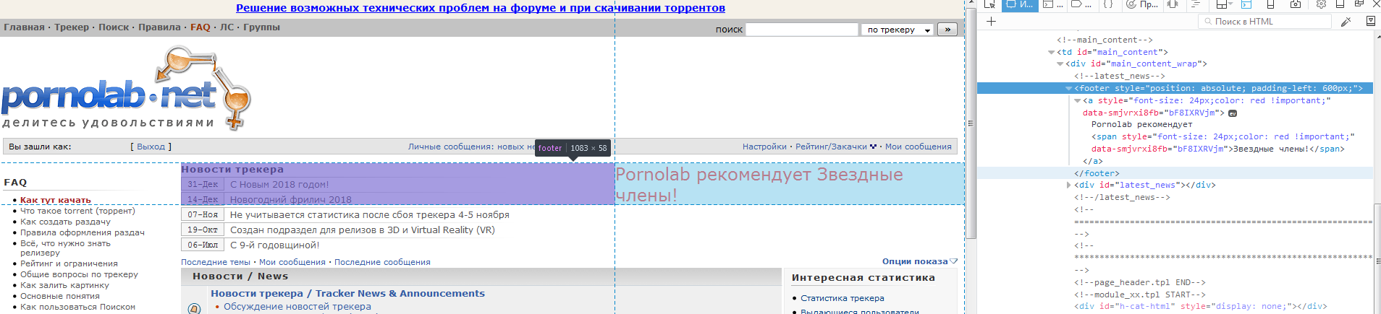This screenshot has height=314, width=1381.
Task: Collapse the td id="main_content" node
Action: click(1052, 52)
